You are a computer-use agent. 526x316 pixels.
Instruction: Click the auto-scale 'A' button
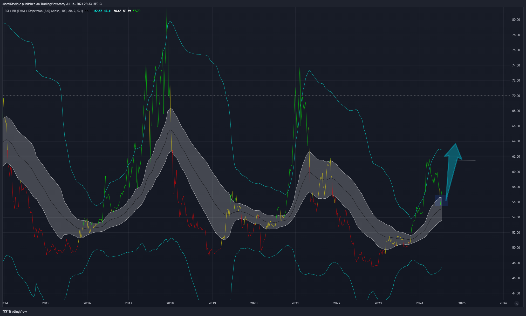(517, 303)
